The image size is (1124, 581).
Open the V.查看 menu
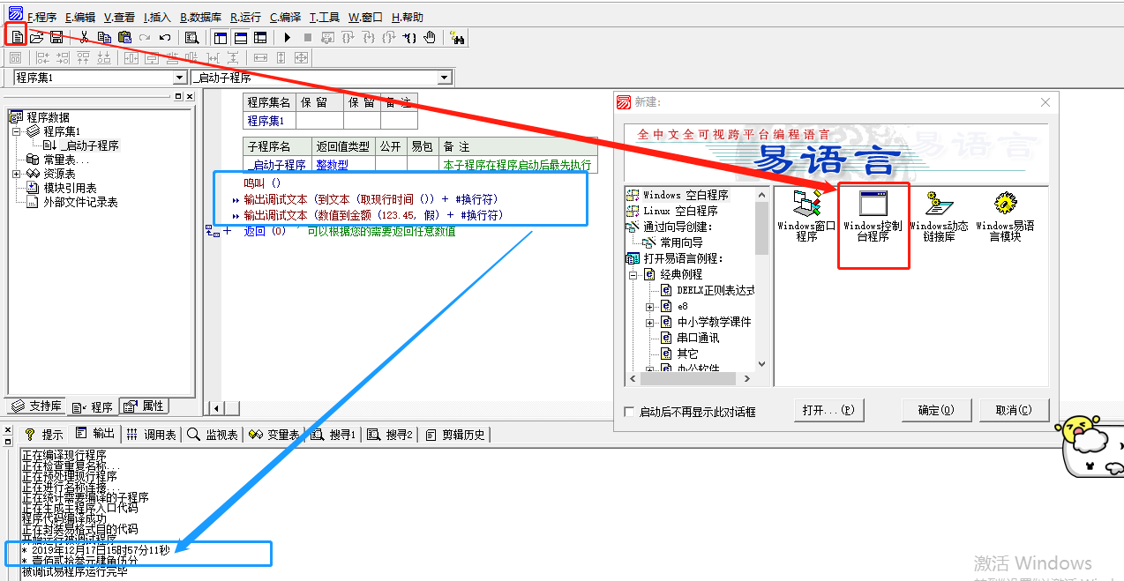click(x=119, y=17)
